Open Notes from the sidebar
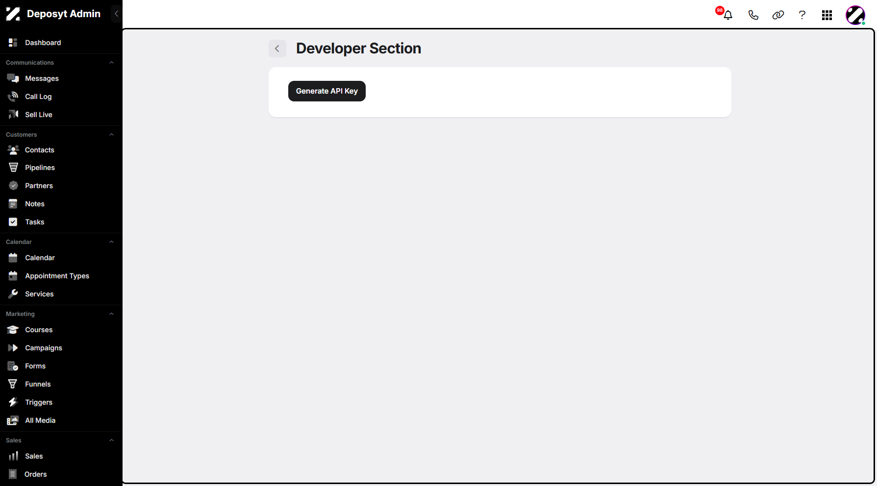Image resolution: width=877 pixels, height=486 pixels. [x=35, y=204]
